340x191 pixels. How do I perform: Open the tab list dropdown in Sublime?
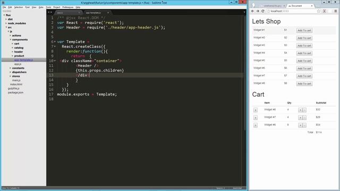(x=244, y=12)
